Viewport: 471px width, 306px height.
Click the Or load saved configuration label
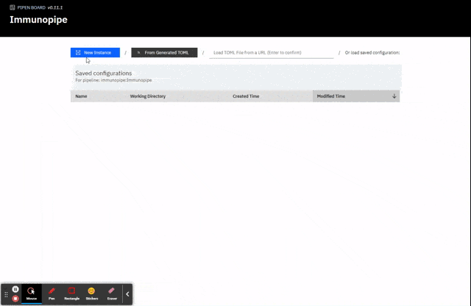372,52
